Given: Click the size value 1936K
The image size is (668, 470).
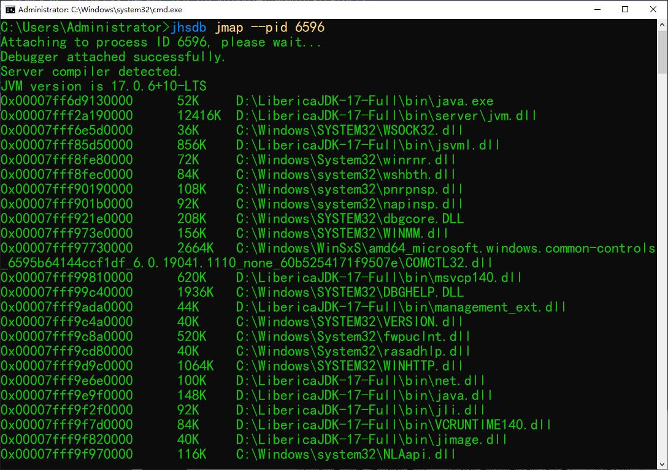Looking at the screenshot, I should (x=196, y=292).
